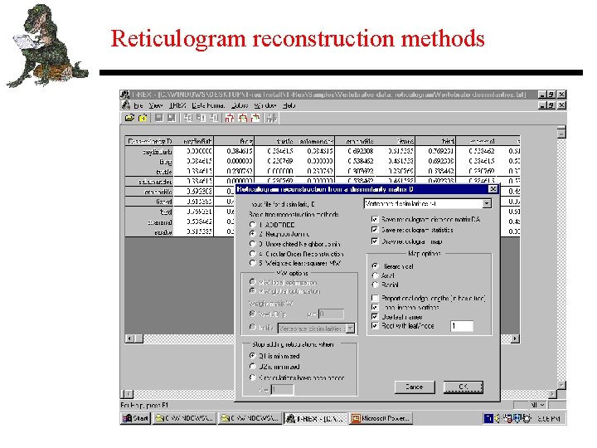This screenshot has height=448, width=597.
Task: Open the Window menu
Action: pos(265,105)
